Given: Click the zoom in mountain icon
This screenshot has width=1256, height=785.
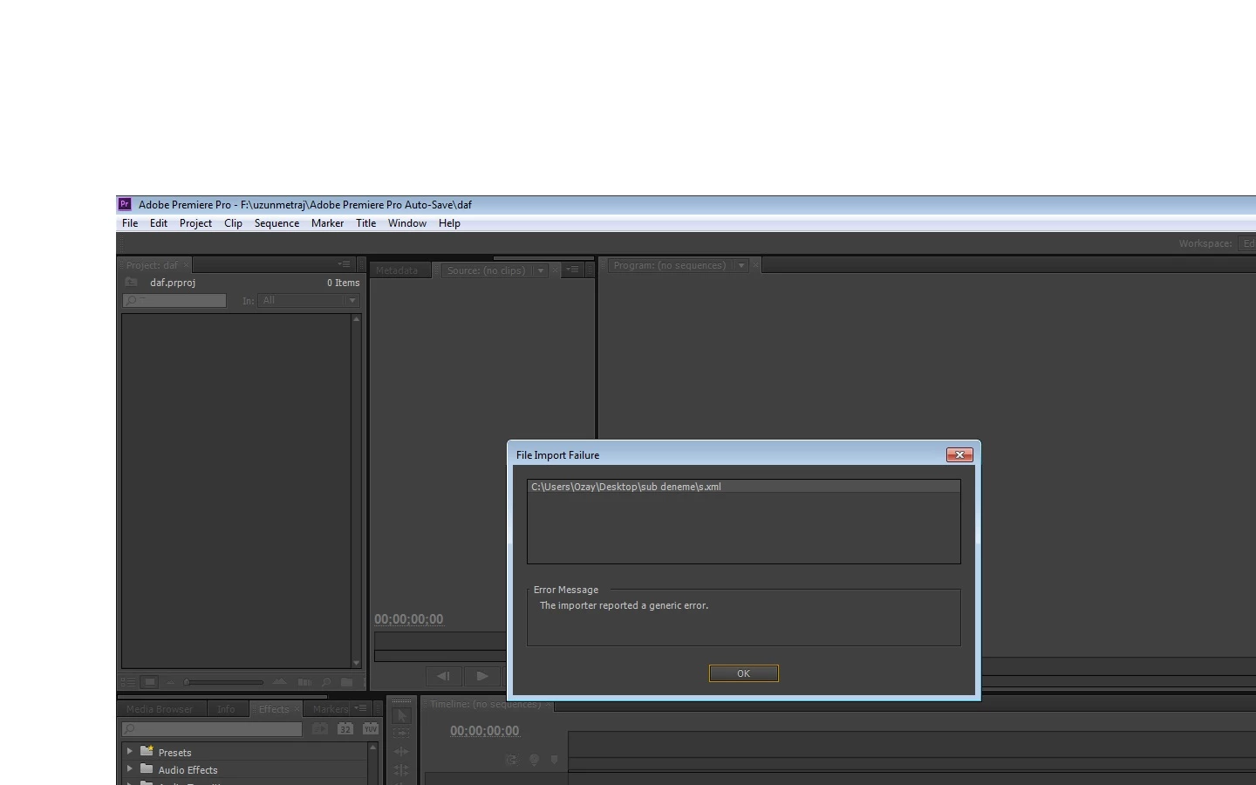Looking at the screenshot, I should click(x=279, y=682).
